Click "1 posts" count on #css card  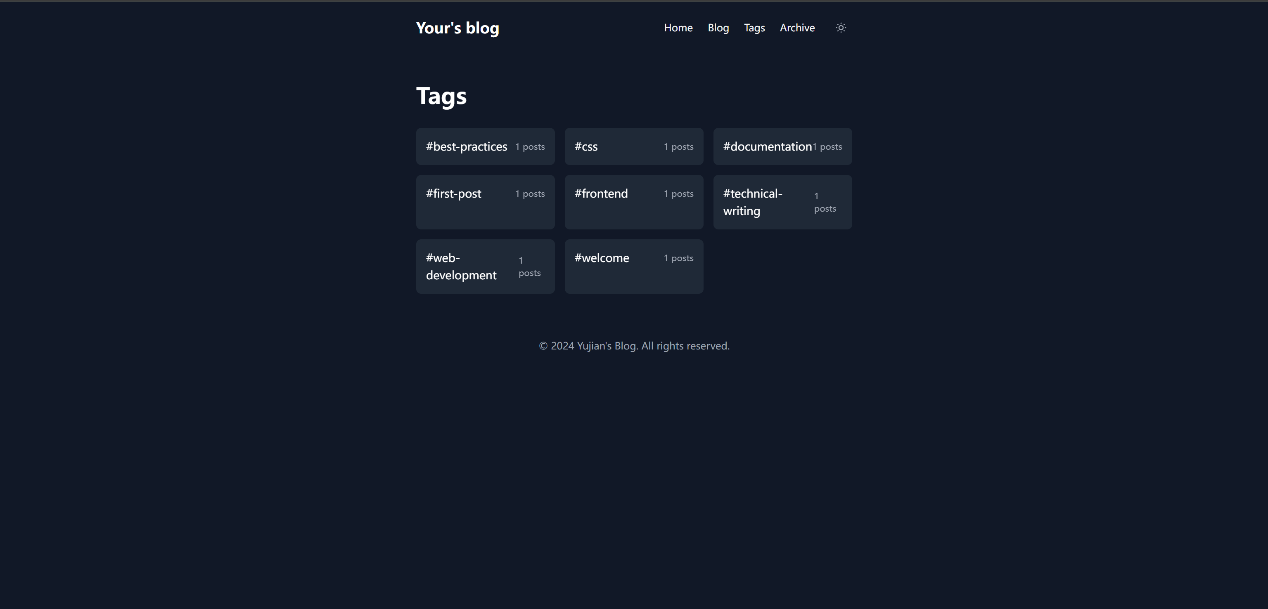[678, 146]
